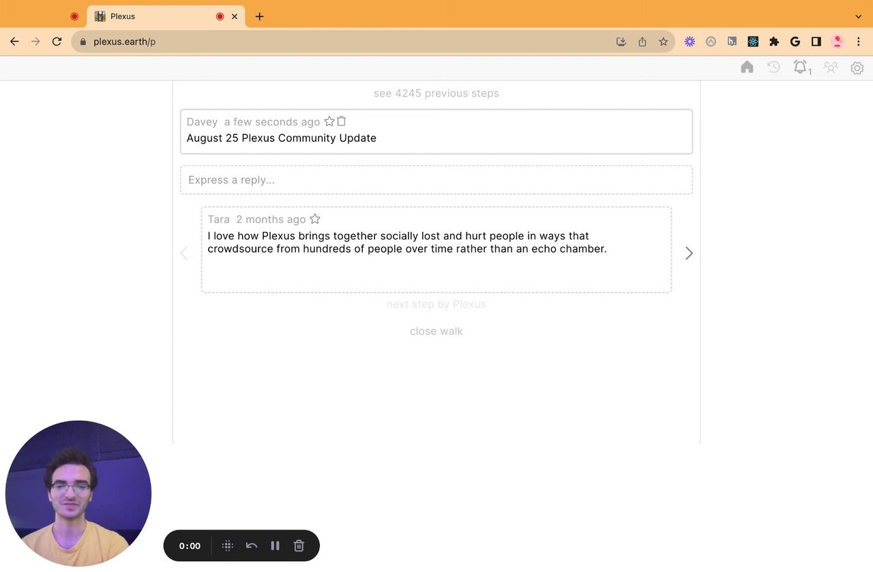873x572 pixels.
Task: Open notifications bell icon
Action: coord(801,67)
